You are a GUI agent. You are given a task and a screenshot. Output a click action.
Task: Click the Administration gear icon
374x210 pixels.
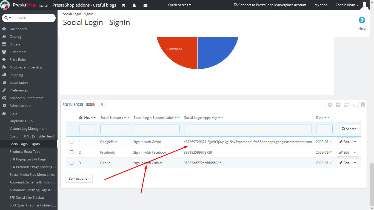click(4, 105)
